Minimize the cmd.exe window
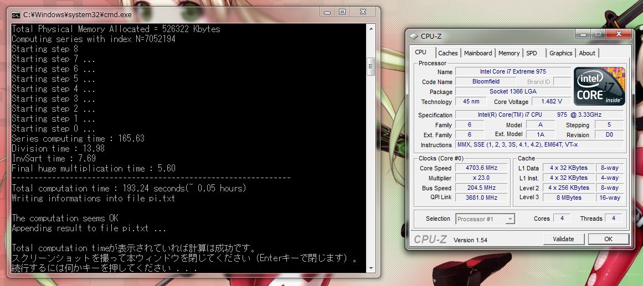The width and height of the screenshot is (643, 286). click(328, 12)
